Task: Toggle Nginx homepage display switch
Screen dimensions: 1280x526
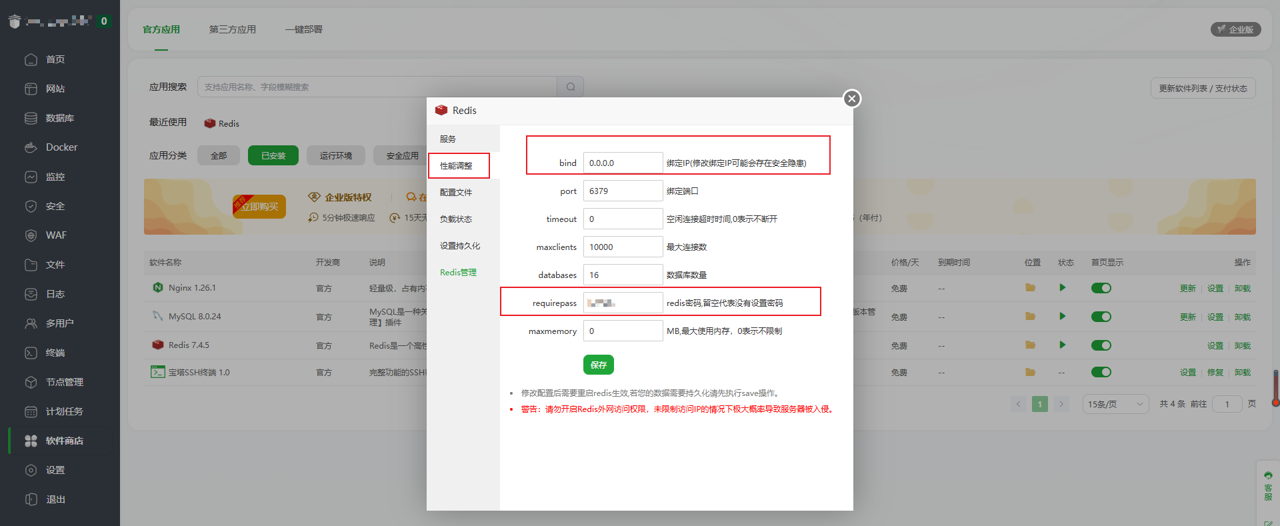Action: pos(1101,288)
